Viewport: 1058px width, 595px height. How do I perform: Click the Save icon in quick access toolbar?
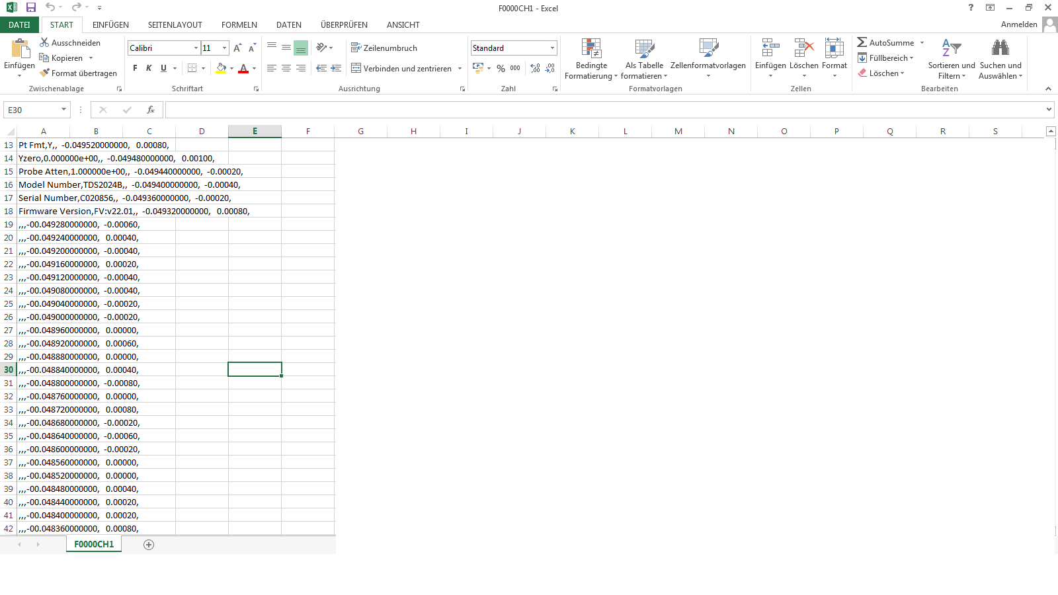coord(31,7)
